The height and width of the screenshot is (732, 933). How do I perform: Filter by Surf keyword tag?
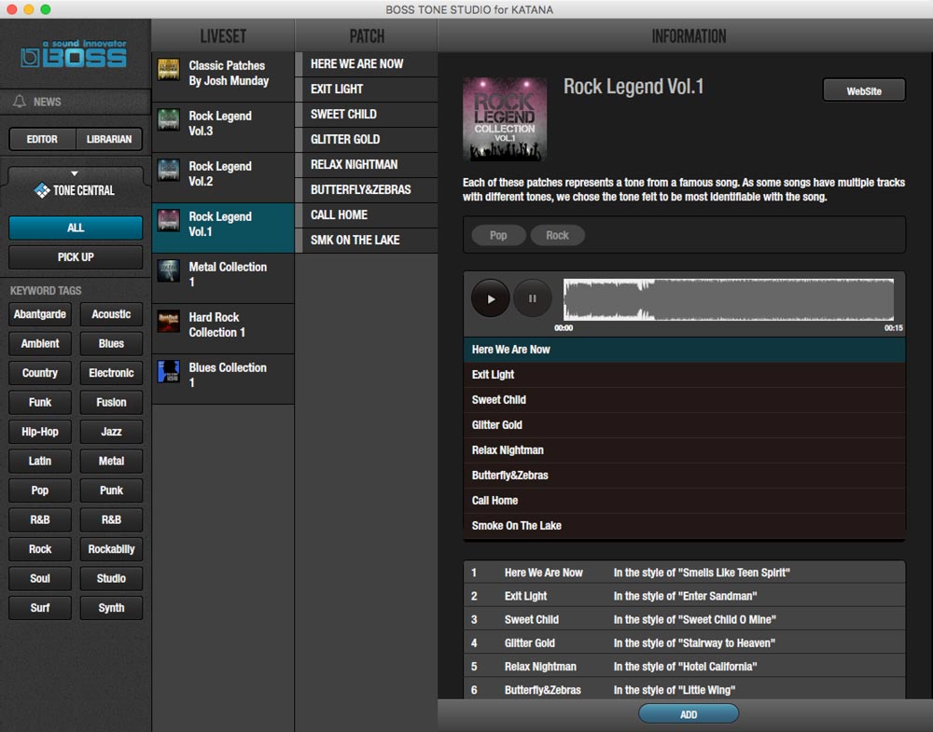40,608
